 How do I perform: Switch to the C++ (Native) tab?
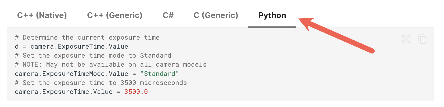click(42, 15)
